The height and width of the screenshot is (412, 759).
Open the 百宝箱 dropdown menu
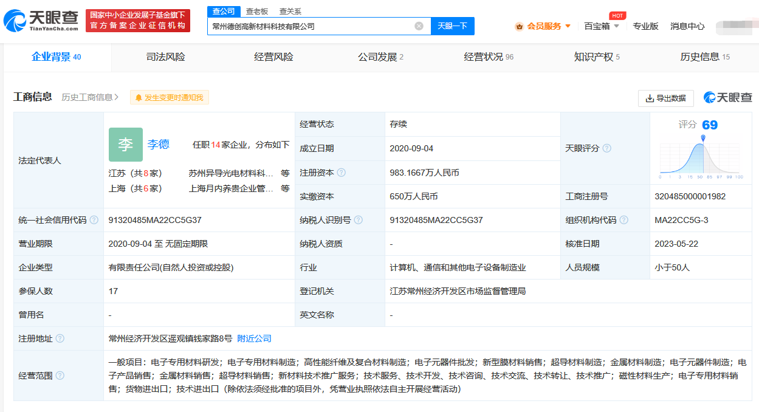(x=602, y=26)
